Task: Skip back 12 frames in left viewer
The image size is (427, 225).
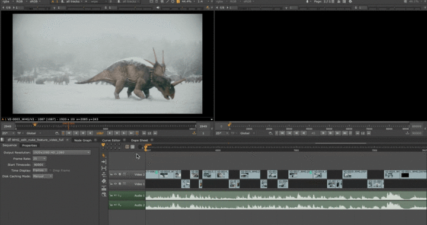Action: 144,133
